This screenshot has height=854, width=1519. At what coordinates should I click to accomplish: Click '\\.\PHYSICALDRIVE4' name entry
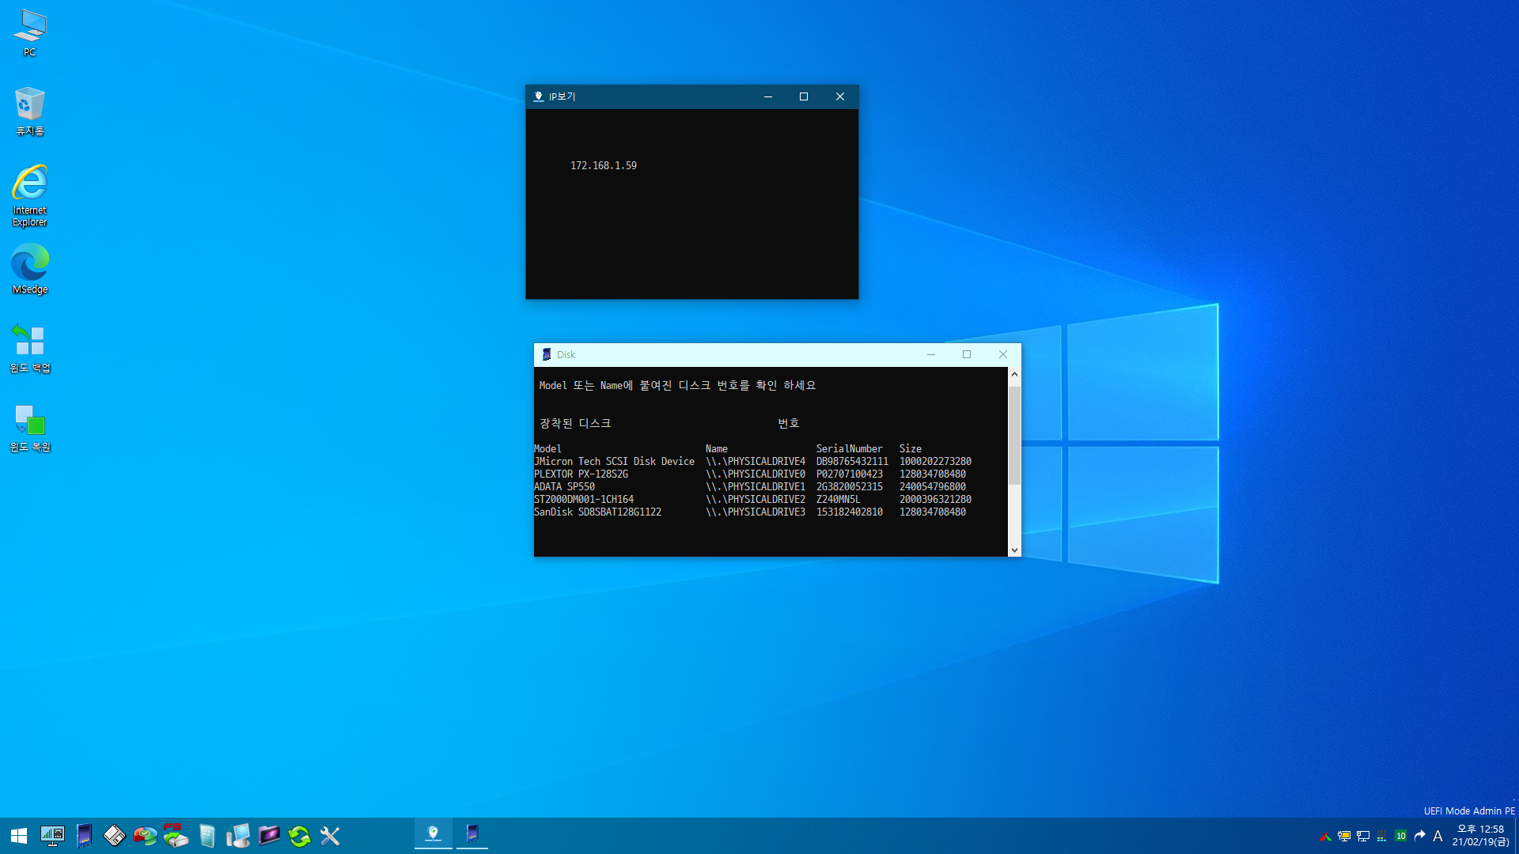click(x=756, y=462)
